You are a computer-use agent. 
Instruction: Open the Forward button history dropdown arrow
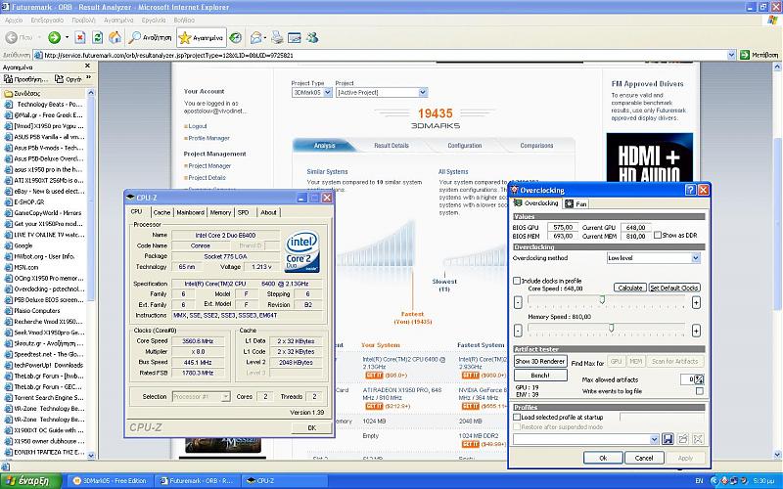(67, 37)
